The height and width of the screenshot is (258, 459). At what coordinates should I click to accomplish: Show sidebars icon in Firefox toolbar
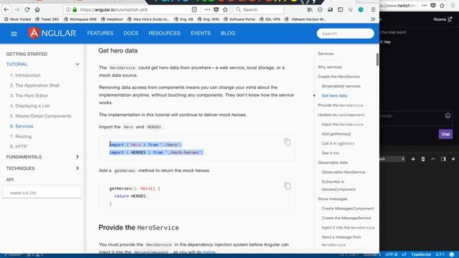(x=340, y=9)
